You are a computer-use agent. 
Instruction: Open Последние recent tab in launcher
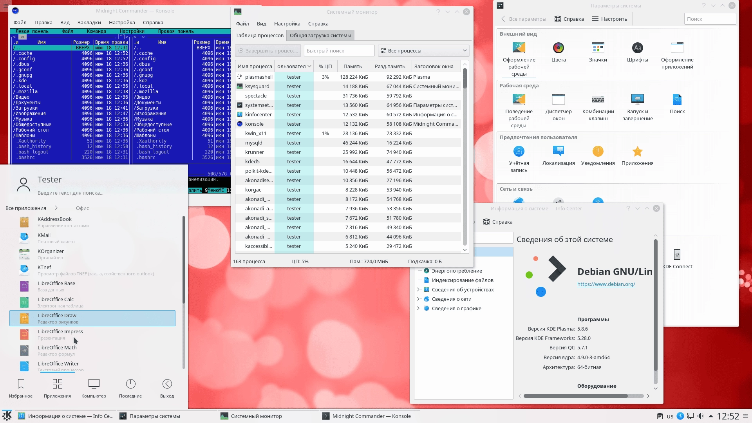click(x=130, y=389)
